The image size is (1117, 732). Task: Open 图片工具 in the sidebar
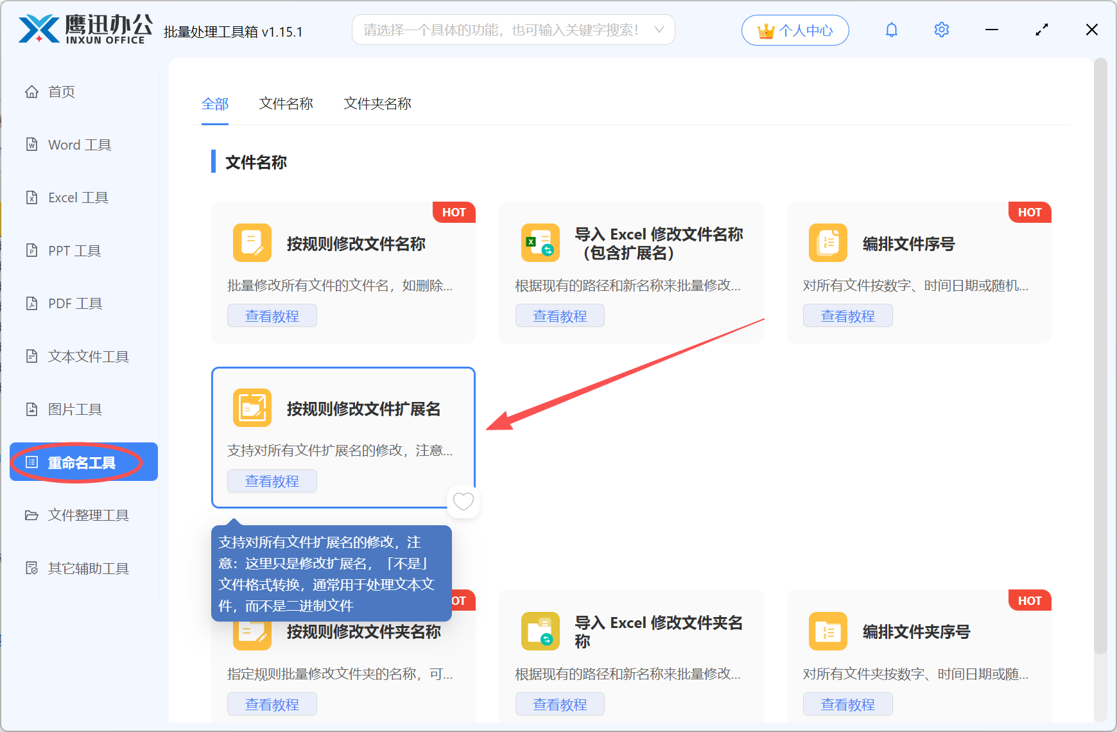click(x=83, y=409)
